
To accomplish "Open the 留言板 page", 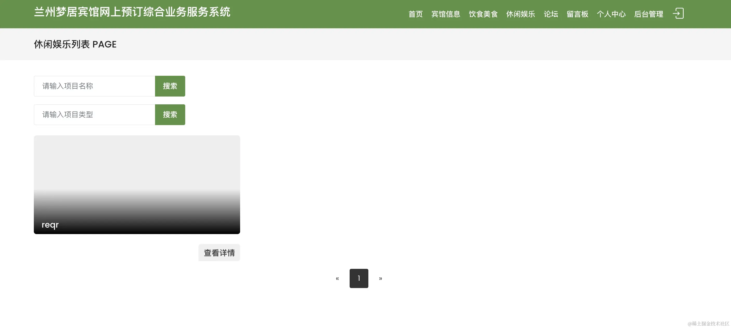I will click(x=577, y=14).
